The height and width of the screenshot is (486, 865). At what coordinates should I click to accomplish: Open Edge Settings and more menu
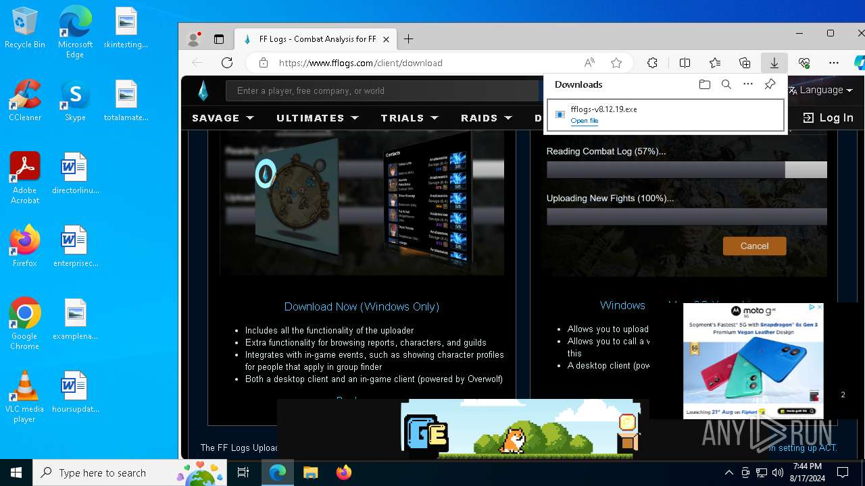tap(834, 63)
